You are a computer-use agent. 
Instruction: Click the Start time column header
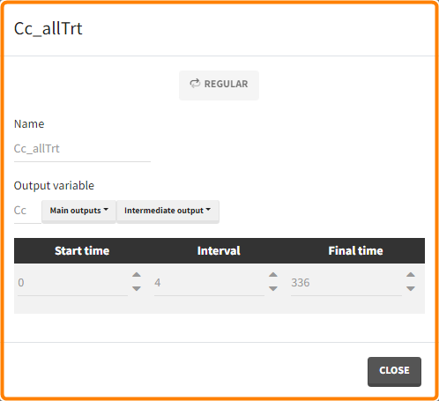[82, 251]
